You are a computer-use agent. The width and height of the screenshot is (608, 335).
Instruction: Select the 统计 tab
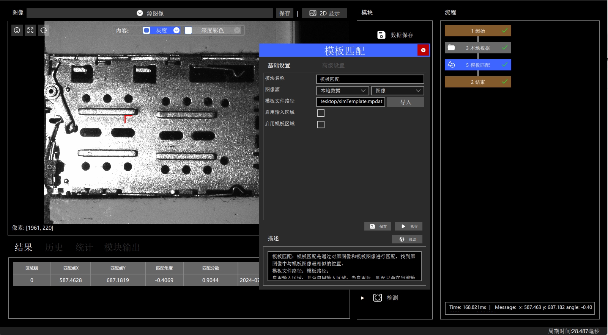click(84, 248)
